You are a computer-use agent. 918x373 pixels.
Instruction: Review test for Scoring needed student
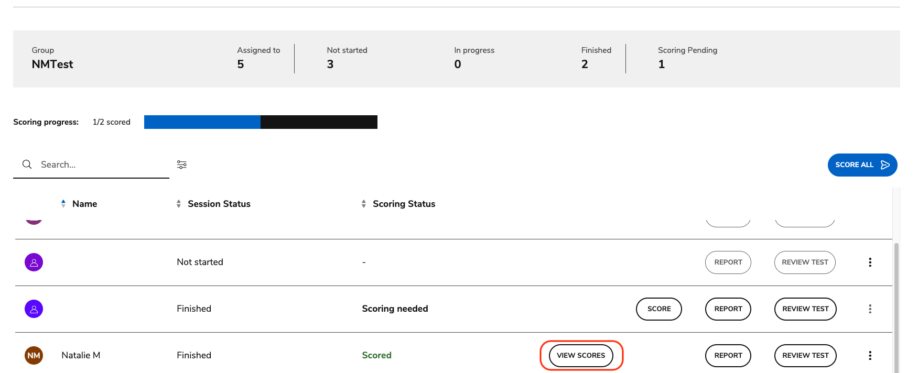coord(805,309)
